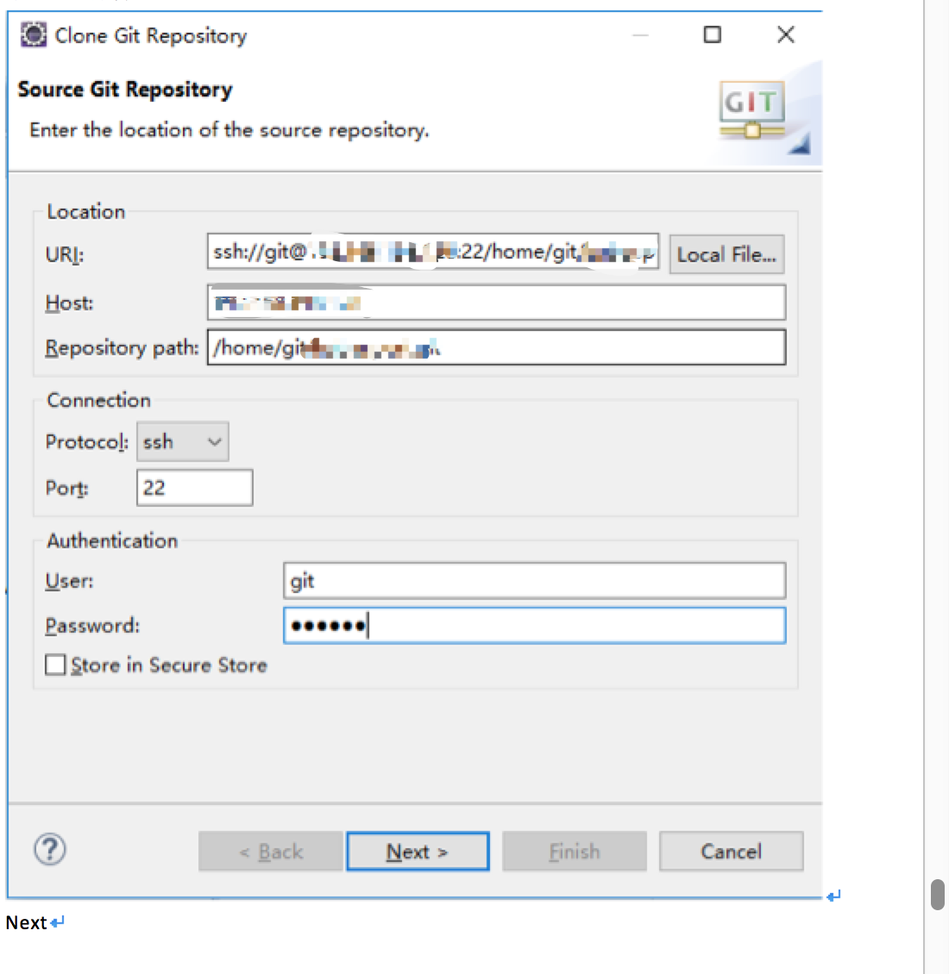Click the Next text below the dialog
Image resolution: width=949 pixels, height=974 pixels.
click(26, 922)
